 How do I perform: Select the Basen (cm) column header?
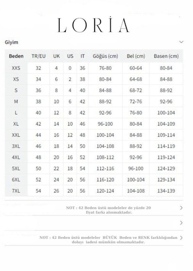[166, 56]
